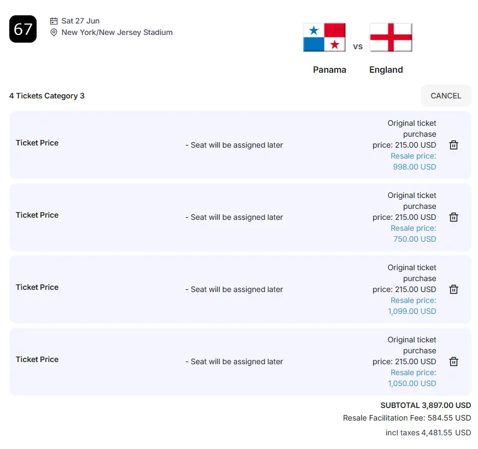Click the England flag

click(x=391, y=37)
